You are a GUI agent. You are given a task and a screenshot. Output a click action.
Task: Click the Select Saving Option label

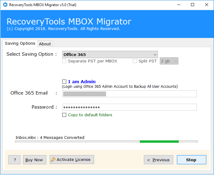click(x=32, y=54)
